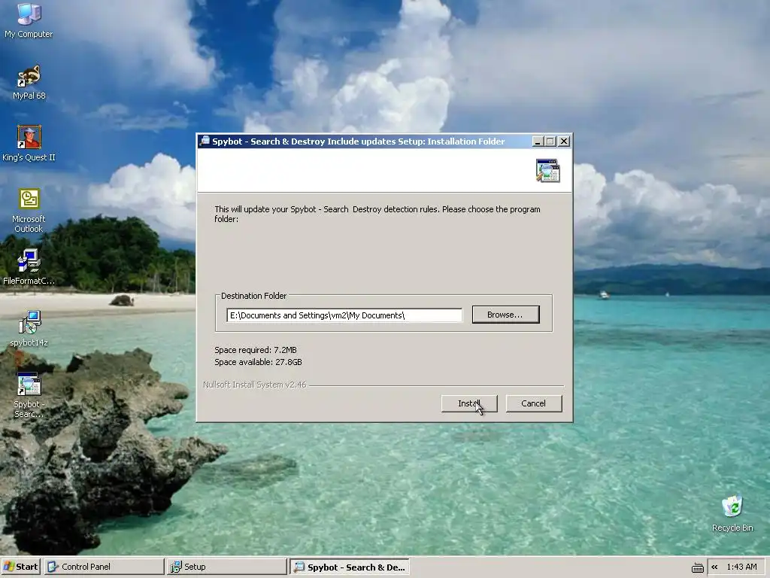Select FileFormatC... desktop icon
This screenshot has height=578, width=770.
point(29,267)
